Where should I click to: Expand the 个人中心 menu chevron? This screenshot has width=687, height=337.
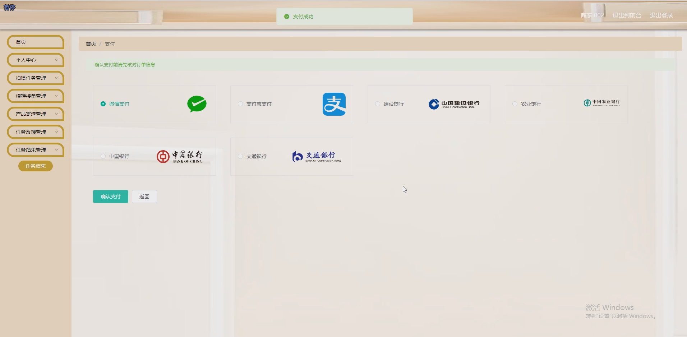pos(57,60)
